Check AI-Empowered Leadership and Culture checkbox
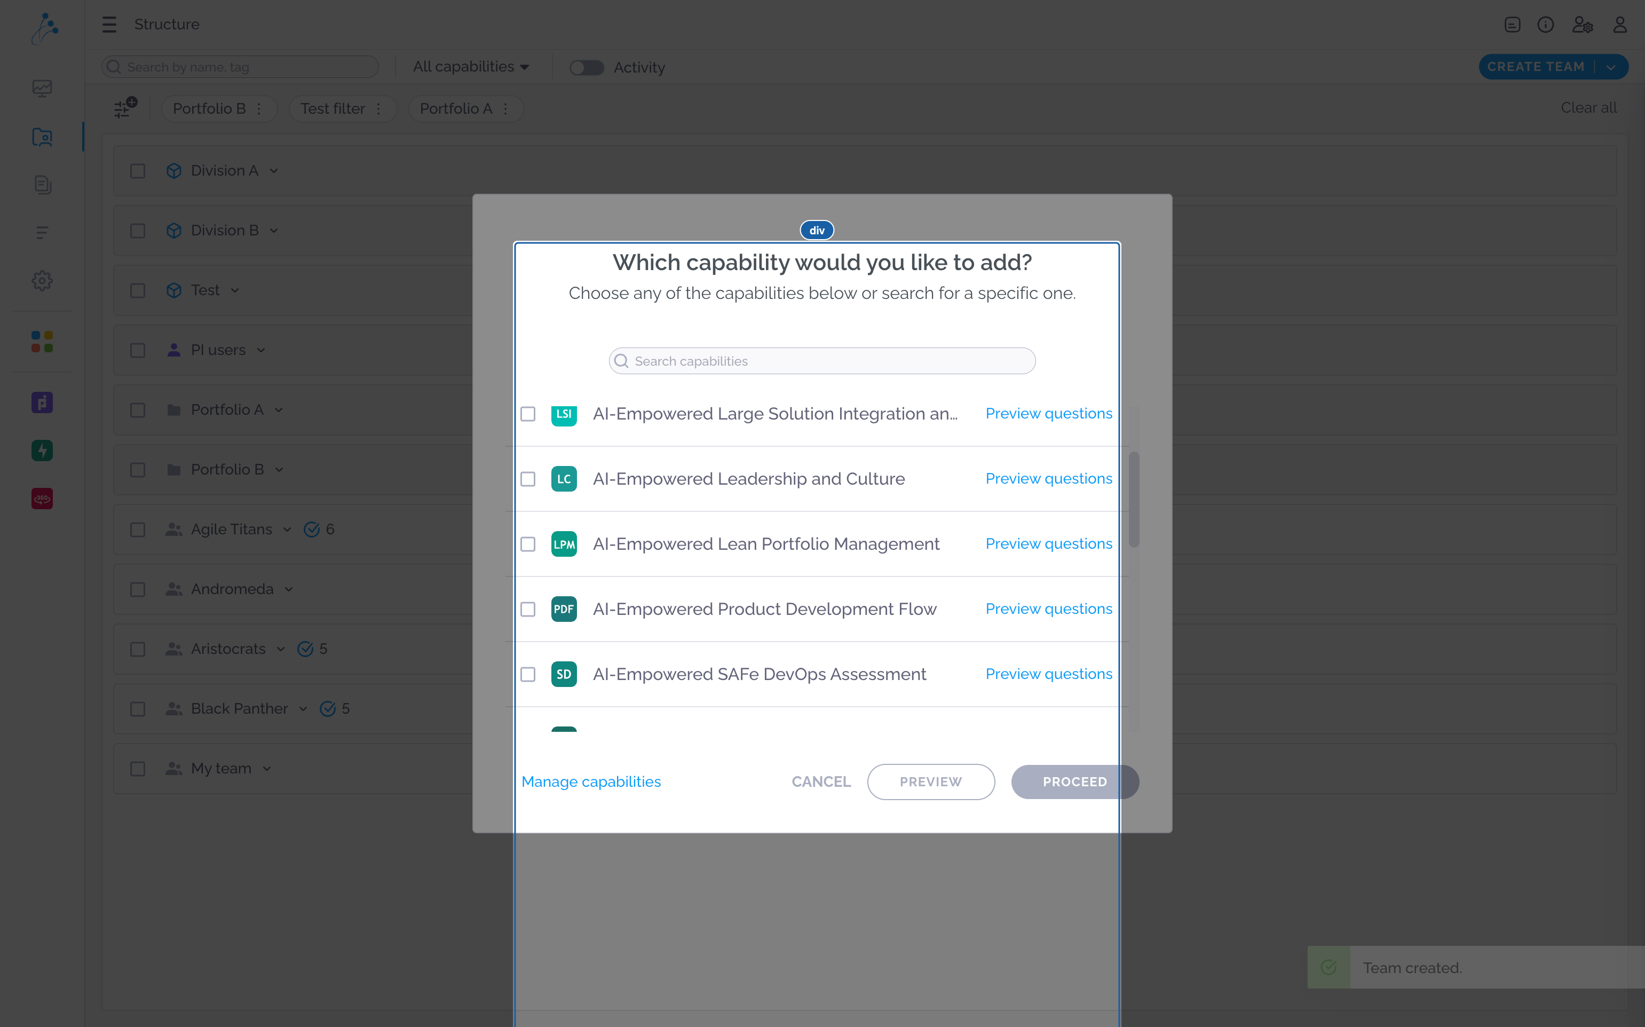 (x=528, y=479)
